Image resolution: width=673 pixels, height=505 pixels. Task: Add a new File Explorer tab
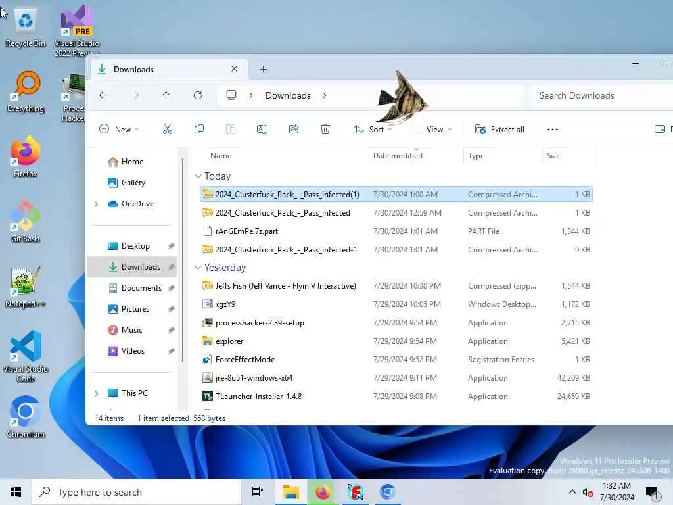click(x=263, y=69)
